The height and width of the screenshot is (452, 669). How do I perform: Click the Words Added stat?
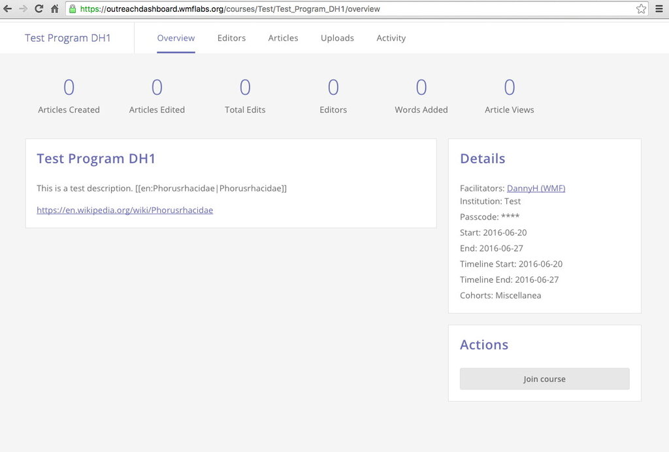(421, 97)
